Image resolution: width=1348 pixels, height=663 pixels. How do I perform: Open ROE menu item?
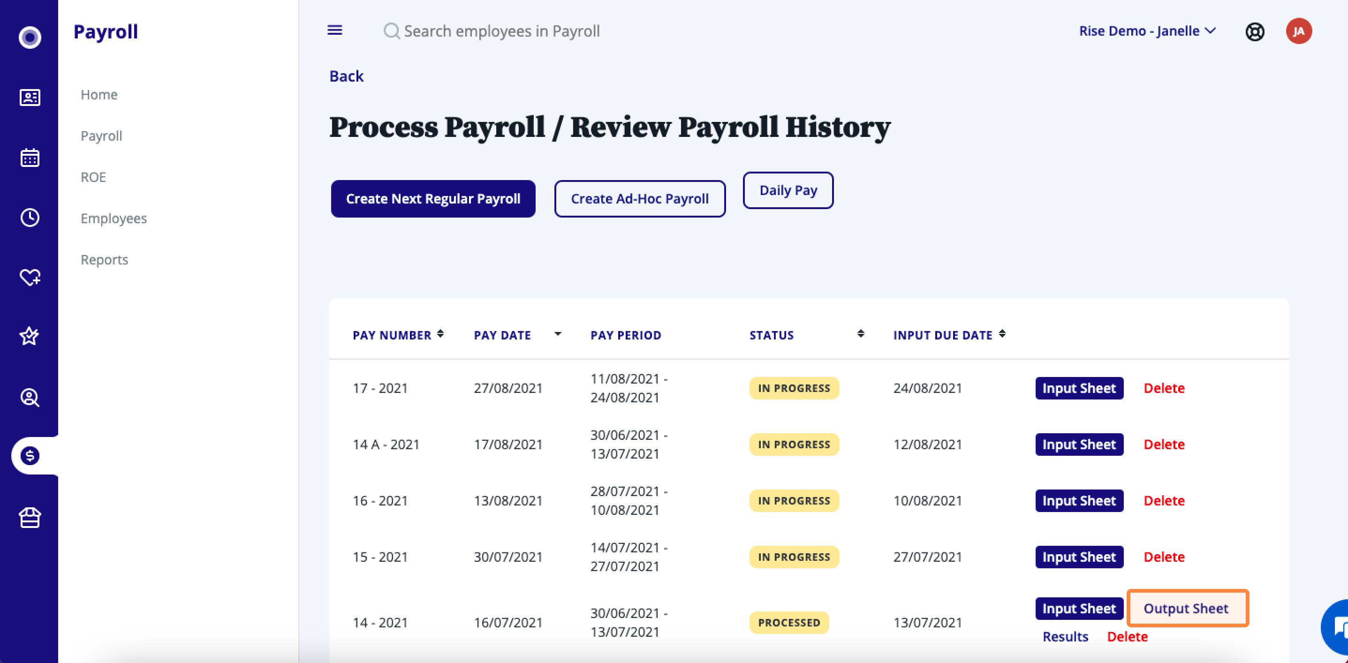[93, 177]
